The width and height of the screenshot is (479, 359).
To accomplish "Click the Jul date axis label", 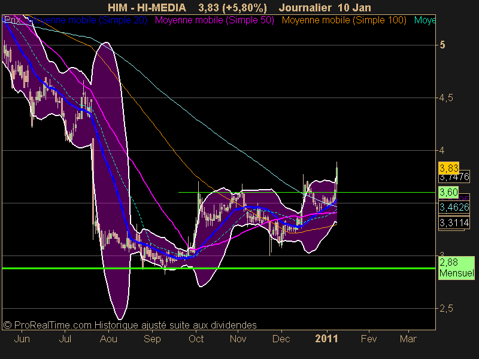I will 65,339.
